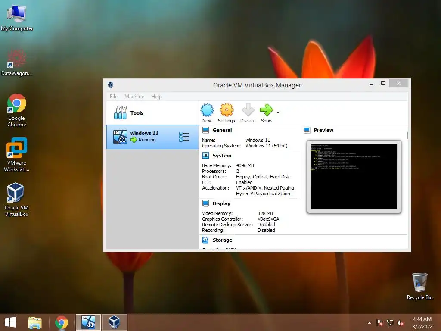Open Oracle VM VirtualBox desktop shortcut
Viewport: 441px width, 331px height.
click(x=17, y=200)
